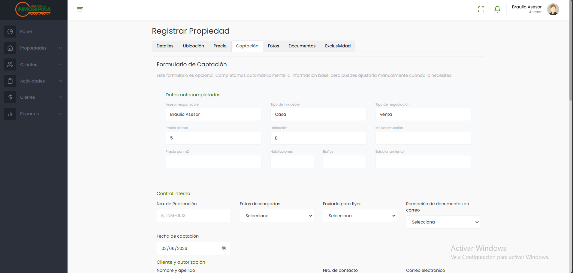The image size is (573, 273).
Task: Click the user avatar picture
Action: coord(553,9)
